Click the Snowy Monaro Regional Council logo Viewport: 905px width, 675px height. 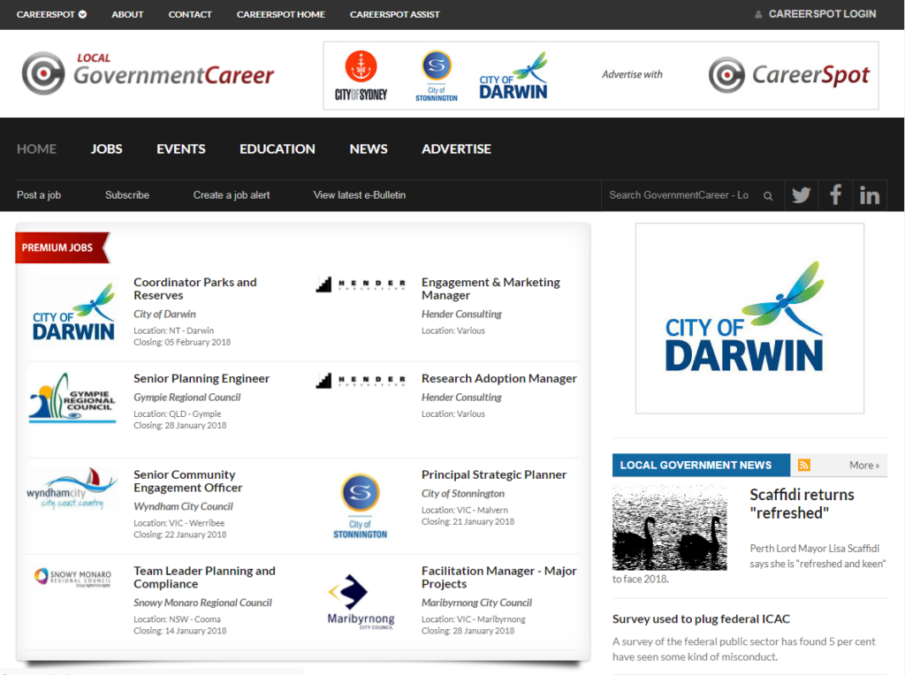[72, 576]
